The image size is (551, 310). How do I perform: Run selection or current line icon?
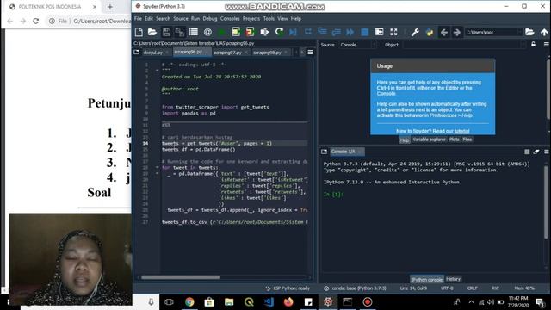pyautogui.click(x=264, y=32)
